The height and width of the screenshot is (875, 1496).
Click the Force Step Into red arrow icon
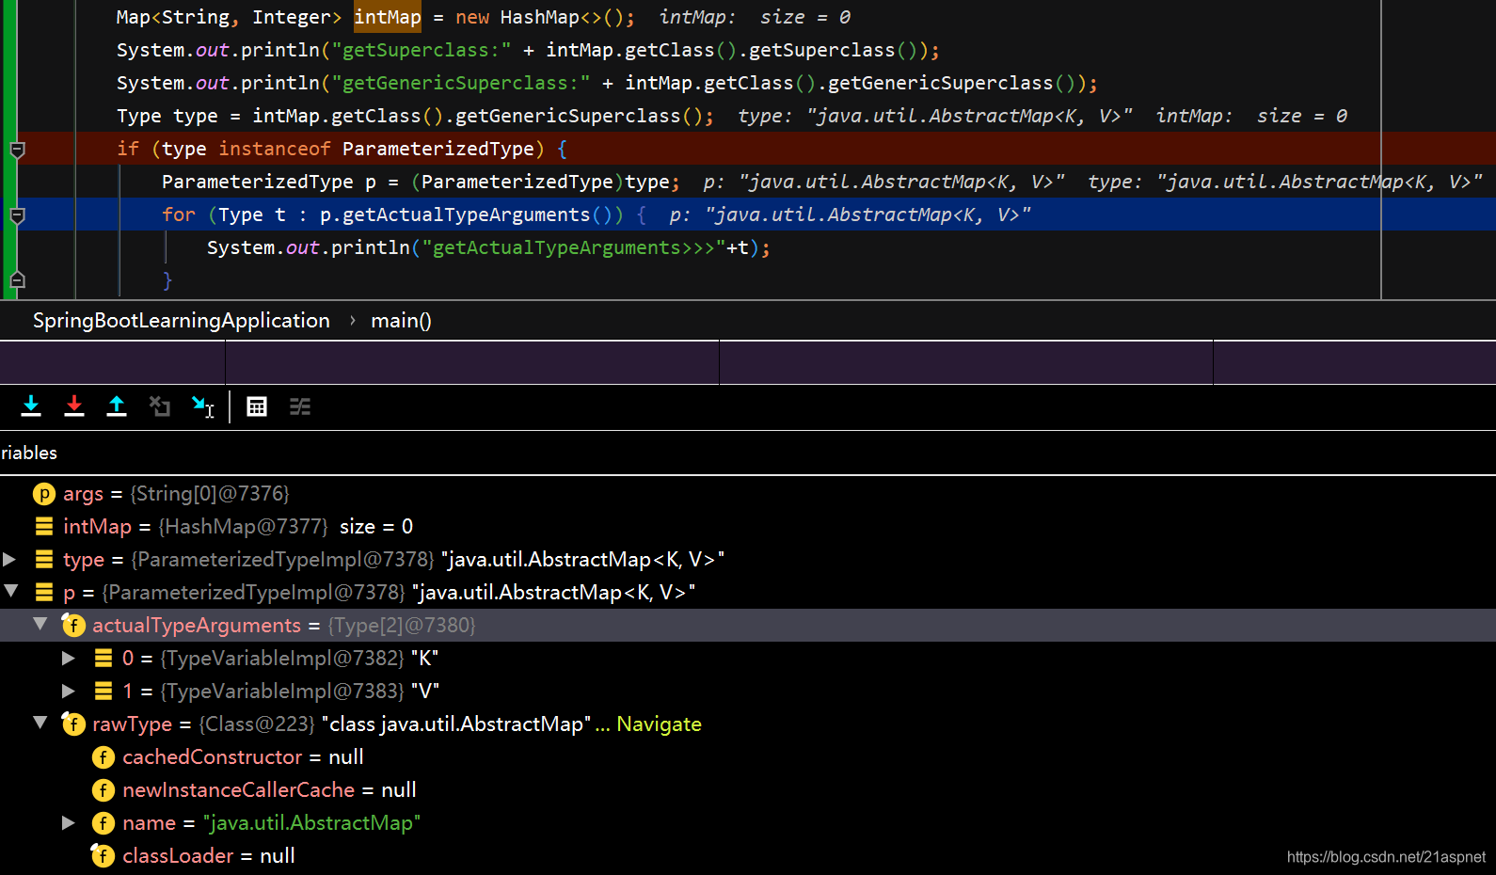click(74, 406)
